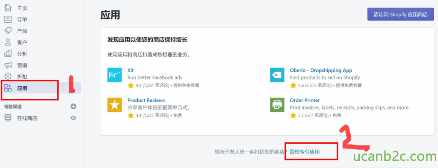Screen dimensions: 438x168
Task: Click the 管理专有应用 link
Action: coord(305,152)
